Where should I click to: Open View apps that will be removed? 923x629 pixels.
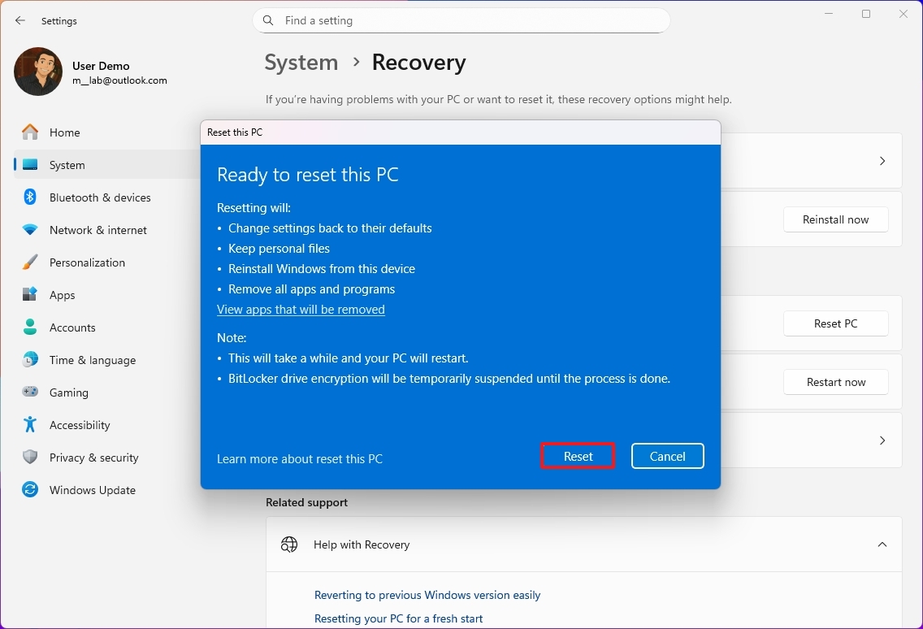(301, 309)
